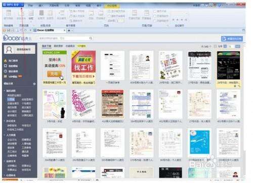The width and height of the screenshot is (253, 183).
Task: Open the resume thumbnail with black silhouette figure
Action: click(55, 104)
